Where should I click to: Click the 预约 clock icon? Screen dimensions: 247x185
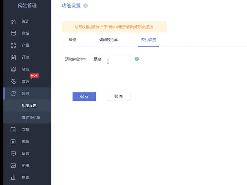coord(13,93)
